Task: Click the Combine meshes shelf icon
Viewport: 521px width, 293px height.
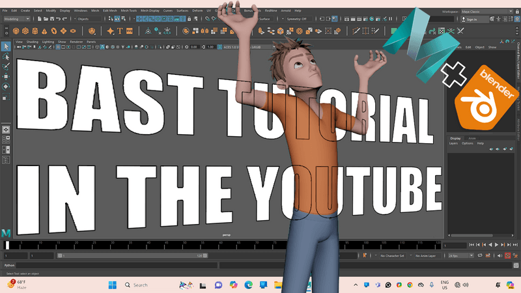Action: coord(186,31)
